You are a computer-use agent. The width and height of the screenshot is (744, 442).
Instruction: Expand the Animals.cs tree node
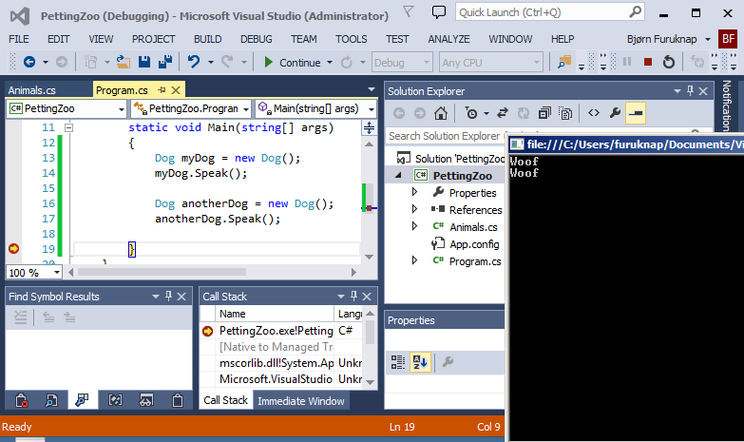(x=414, y=226)
